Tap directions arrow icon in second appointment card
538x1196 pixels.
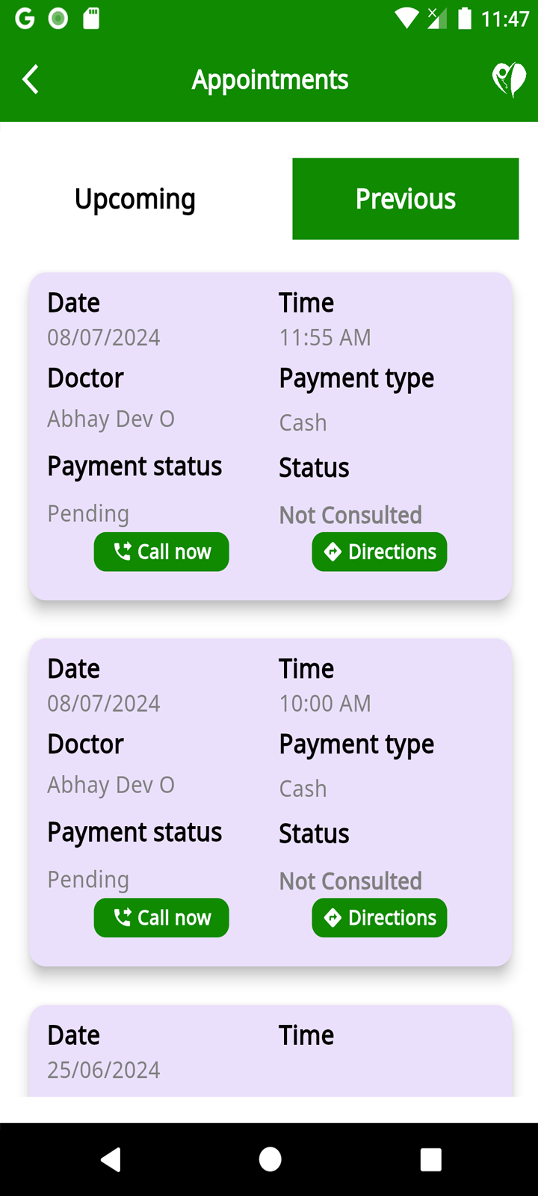(x=333, y=917)
